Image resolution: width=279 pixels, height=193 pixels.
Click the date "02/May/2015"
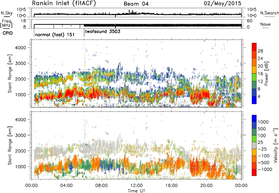223,3
